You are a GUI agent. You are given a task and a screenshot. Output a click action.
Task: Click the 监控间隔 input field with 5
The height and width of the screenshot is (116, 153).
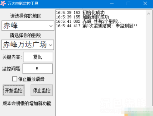click(x=38, y=69)
